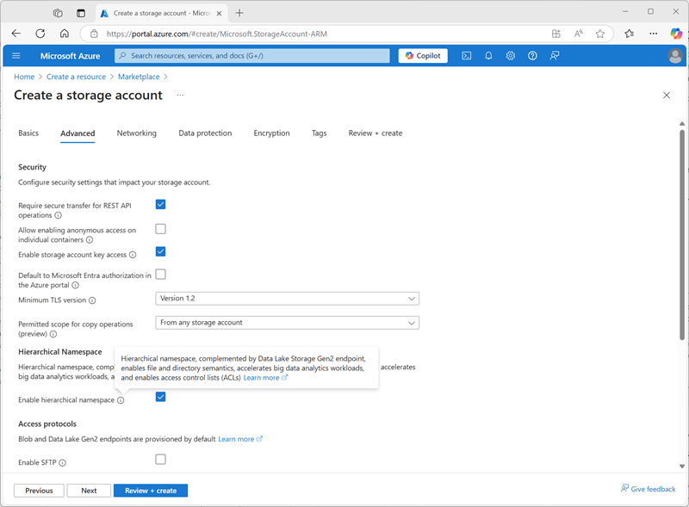The width and height of the screenshot is (689, 507).
Task: Toggle the vertical tabs icon
Action: (x=81, y=13)
